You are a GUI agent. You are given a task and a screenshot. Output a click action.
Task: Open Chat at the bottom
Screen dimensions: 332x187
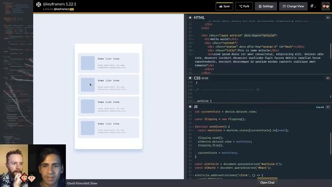(267, 182)
